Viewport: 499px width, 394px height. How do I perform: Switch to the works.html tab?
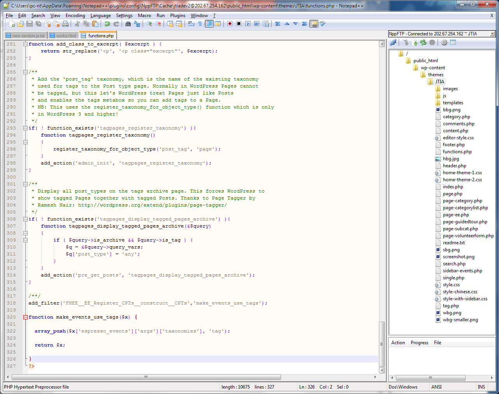[63, 36]
